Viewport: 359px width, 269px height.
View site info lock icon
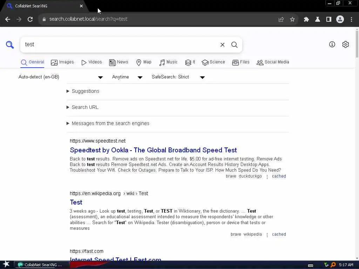click(x=44, y=19)
